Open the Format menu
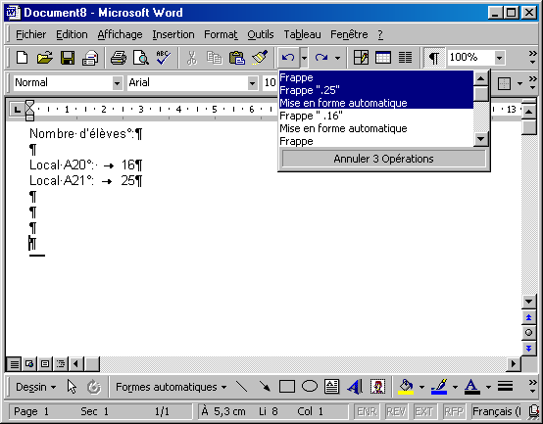The height and width of the screenshot is (424, 543). click(x=221, y=34)
